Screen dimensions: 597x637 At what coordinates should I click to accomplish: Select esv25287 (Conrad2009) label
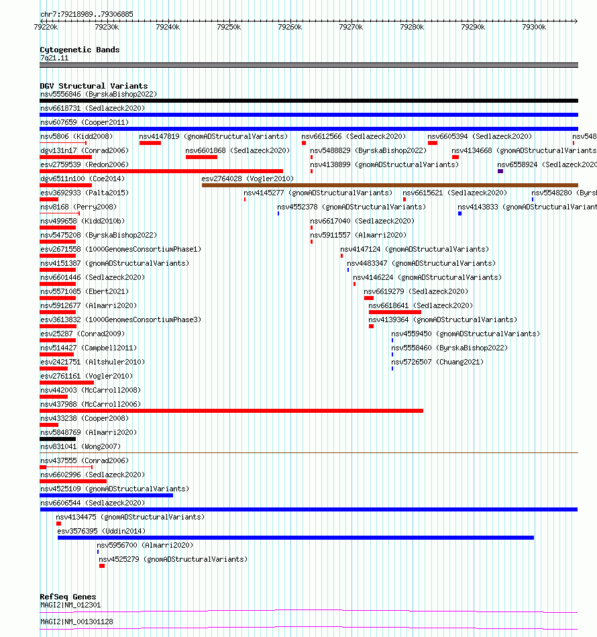point(83,334)
